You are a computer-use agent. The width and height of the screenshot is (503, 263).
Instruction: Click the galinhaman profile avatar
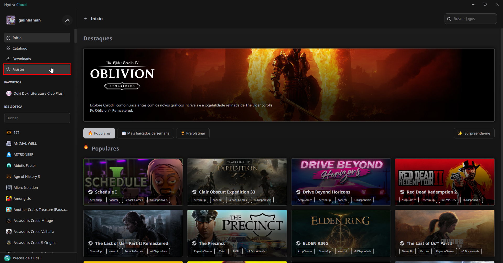[11, 20]
